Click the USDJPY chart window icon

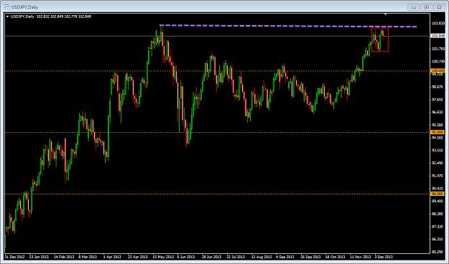pyautogui.click(x=6, y=7)
